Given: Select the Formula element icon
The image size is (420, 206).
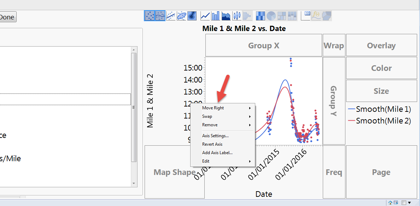Looking at the screenshot, I should point(316,16).
